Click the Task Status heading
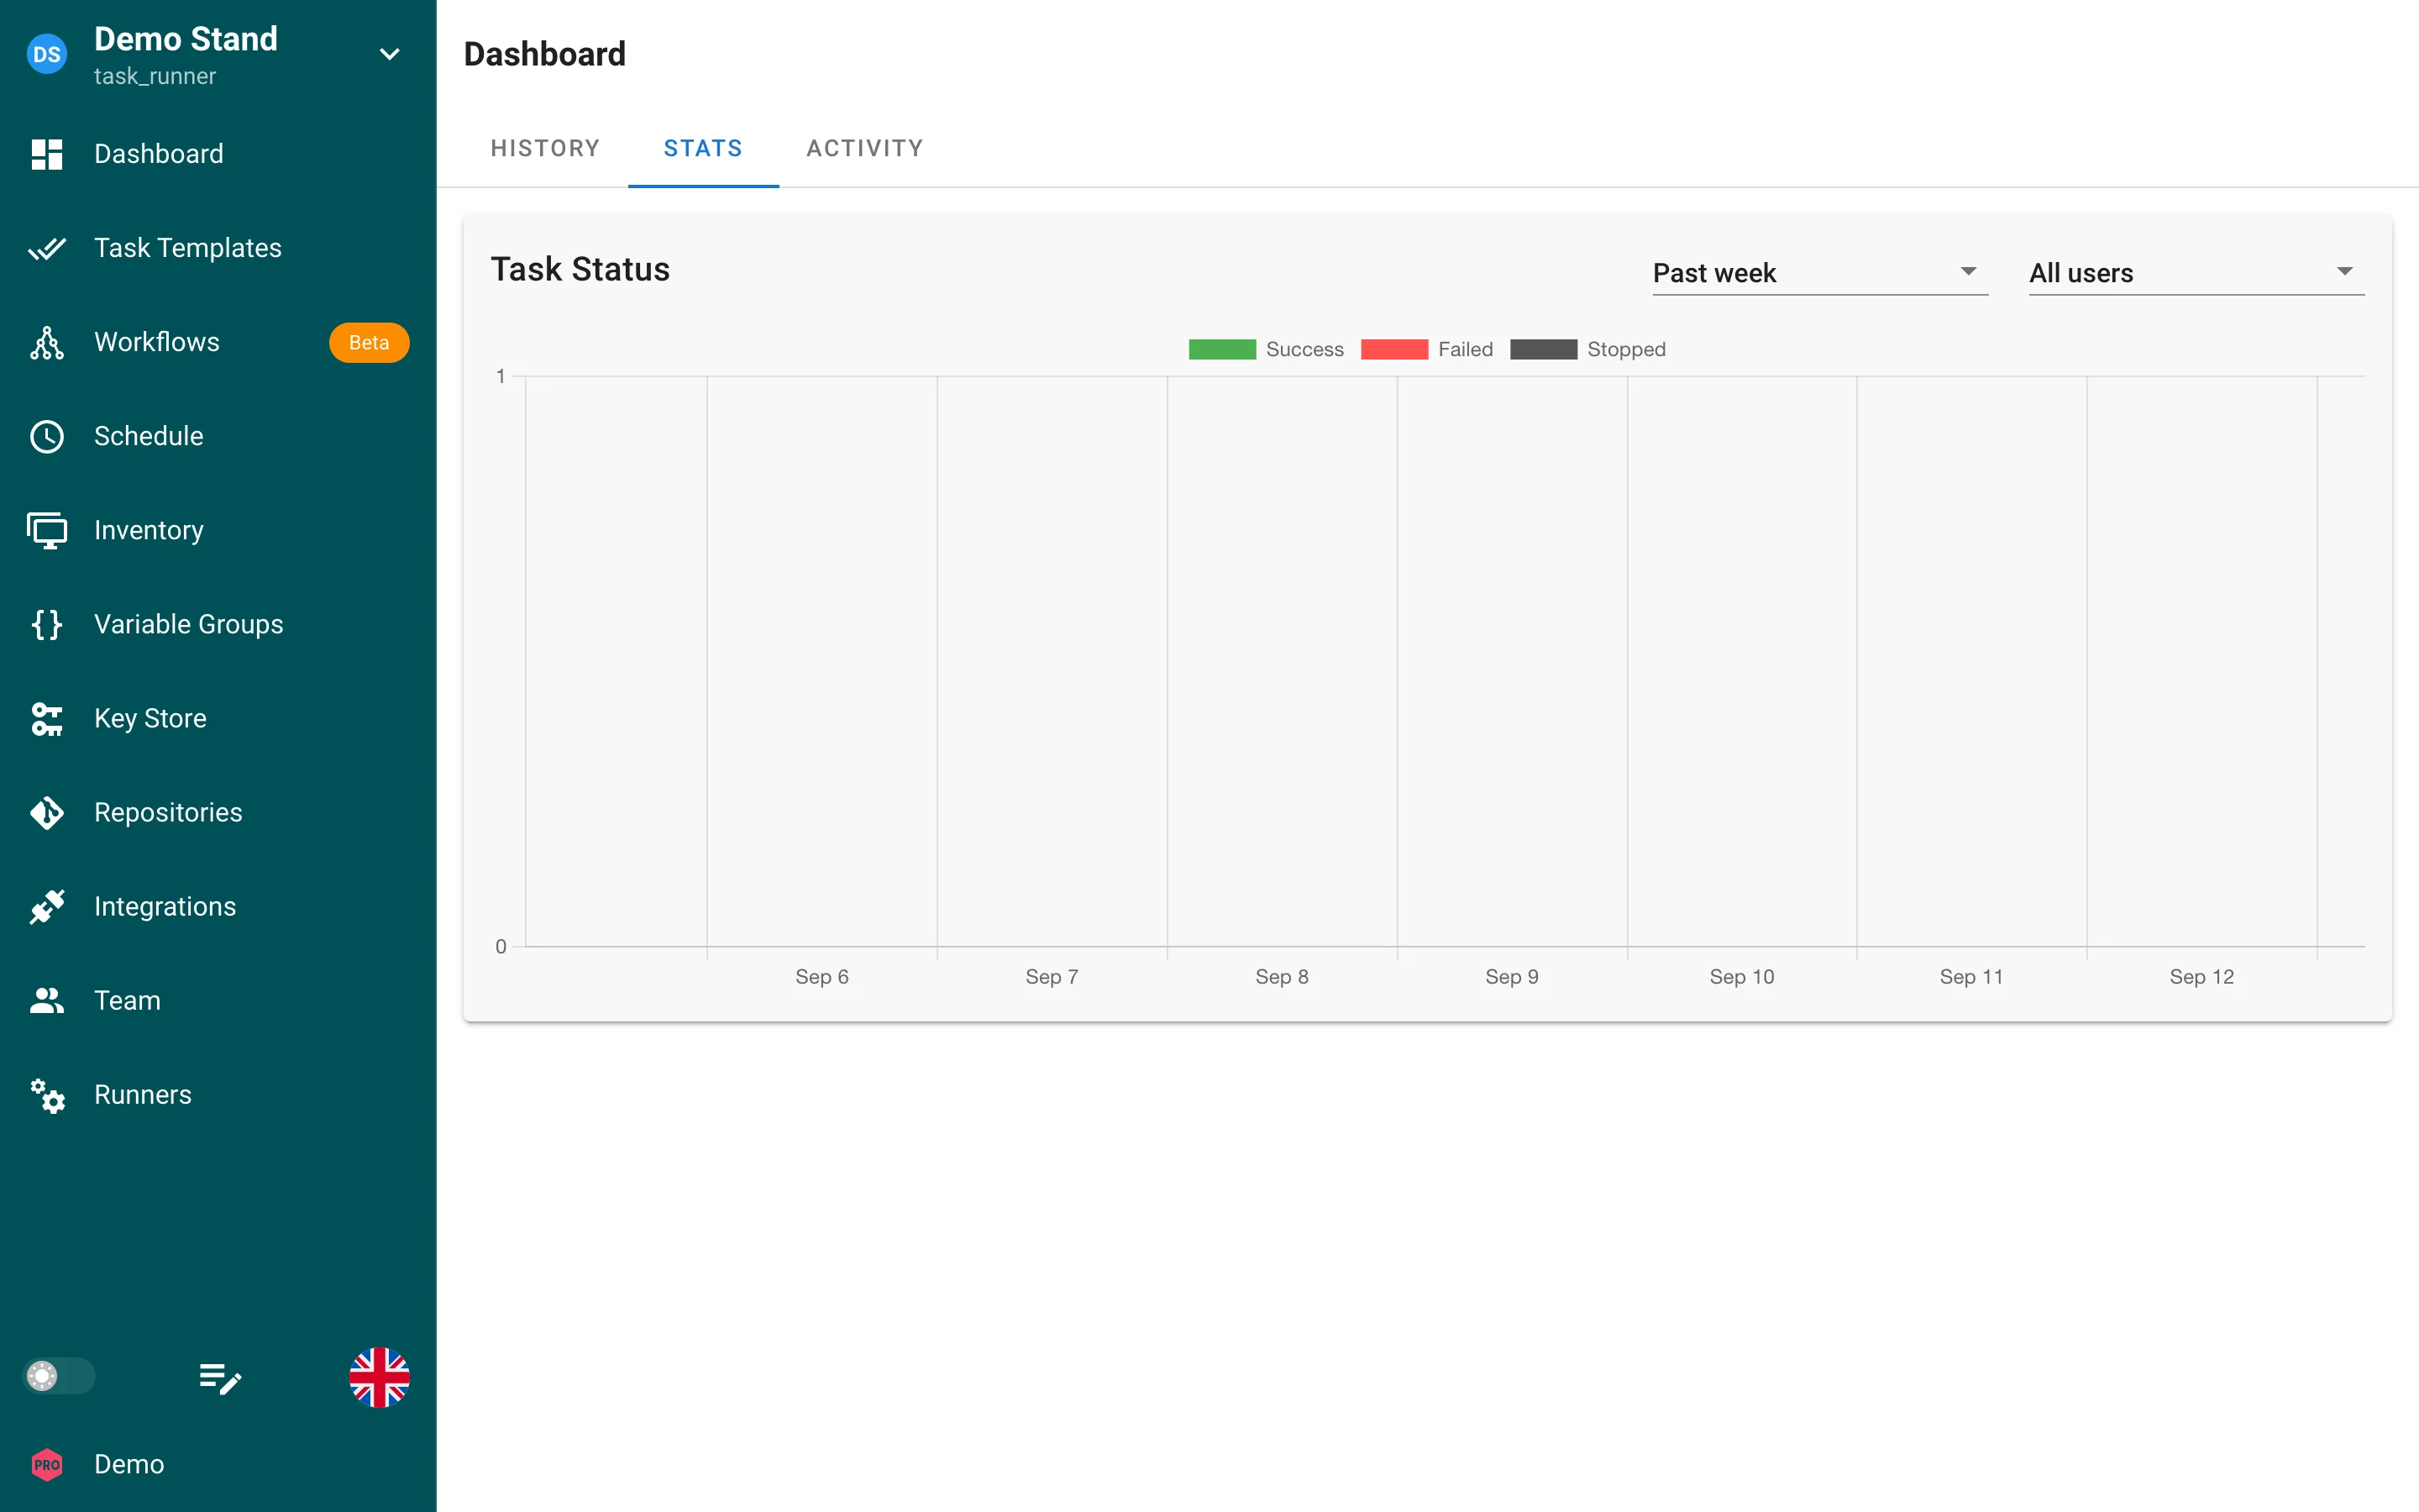The width and height of the screenshot is (2419, 1512). pyautogui.click(x=580, y=269)
